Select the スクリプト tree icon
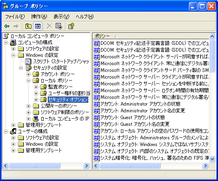The image size is (218, 181). (x=28, y=62)
